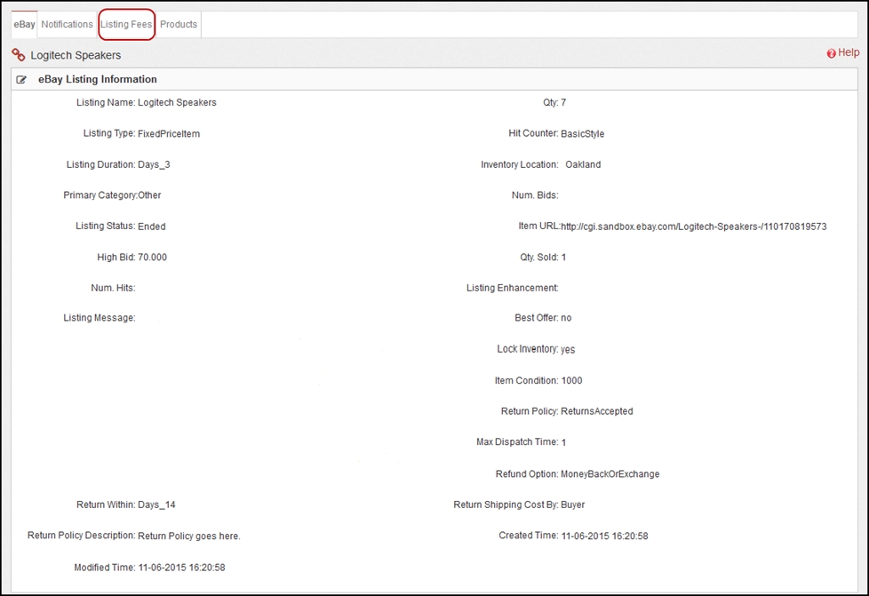Screen dimensions: 869x596
Task: Click the Num. Bids label
Action: pos(535,195)
